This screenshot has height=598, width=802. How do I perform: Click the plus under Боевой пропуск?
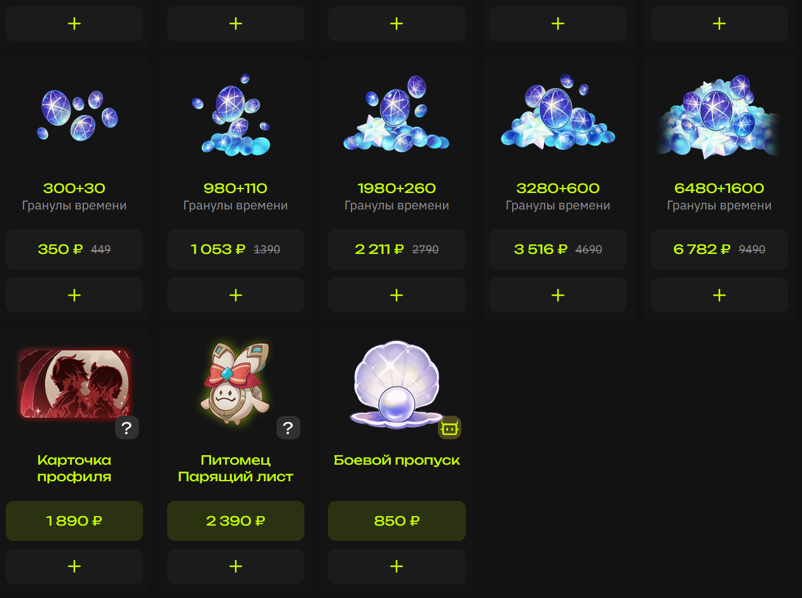coord(397,566)
